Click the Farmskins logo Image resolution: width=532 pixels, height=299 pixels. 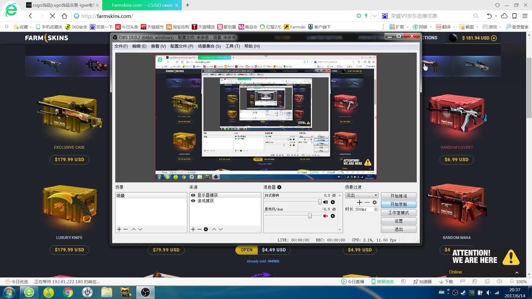click(x=47, y=38)
